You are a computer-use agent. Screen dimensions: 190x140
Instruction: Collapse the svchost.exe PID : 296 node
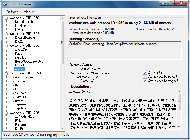coord(6,113)
